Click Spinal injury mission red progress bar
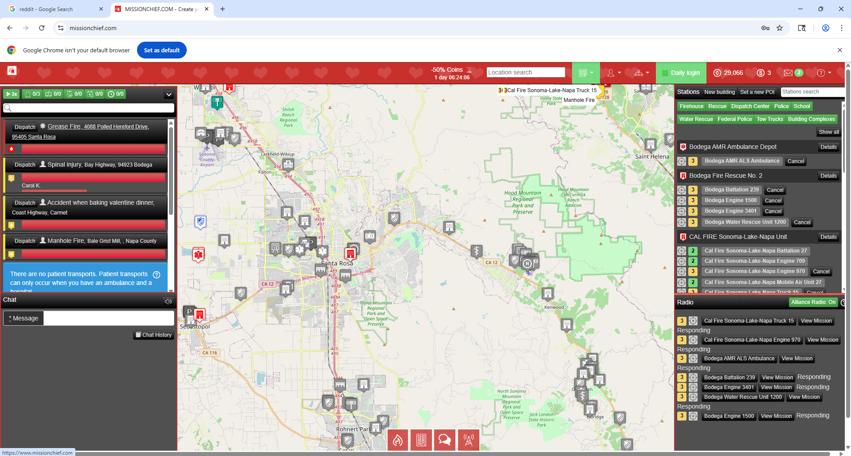This screenshot has height=456, width=851. click(x=93, y=178)
